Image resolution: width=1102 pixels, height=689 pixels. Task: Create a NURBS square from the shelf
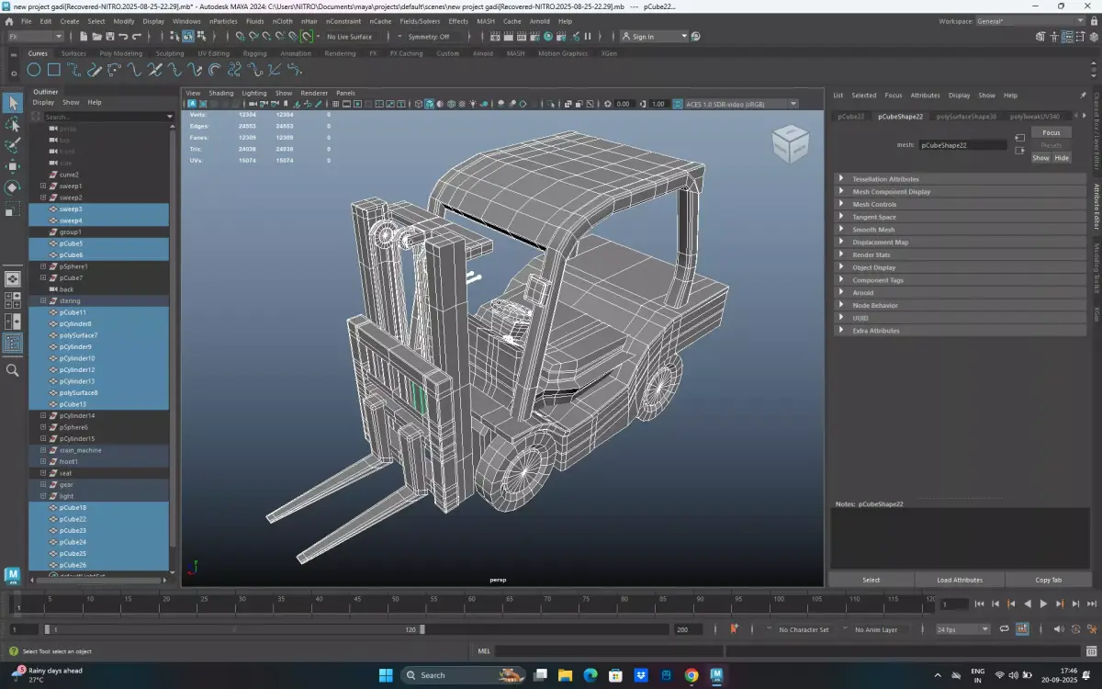pyautogui.click(x=54, y=70)
